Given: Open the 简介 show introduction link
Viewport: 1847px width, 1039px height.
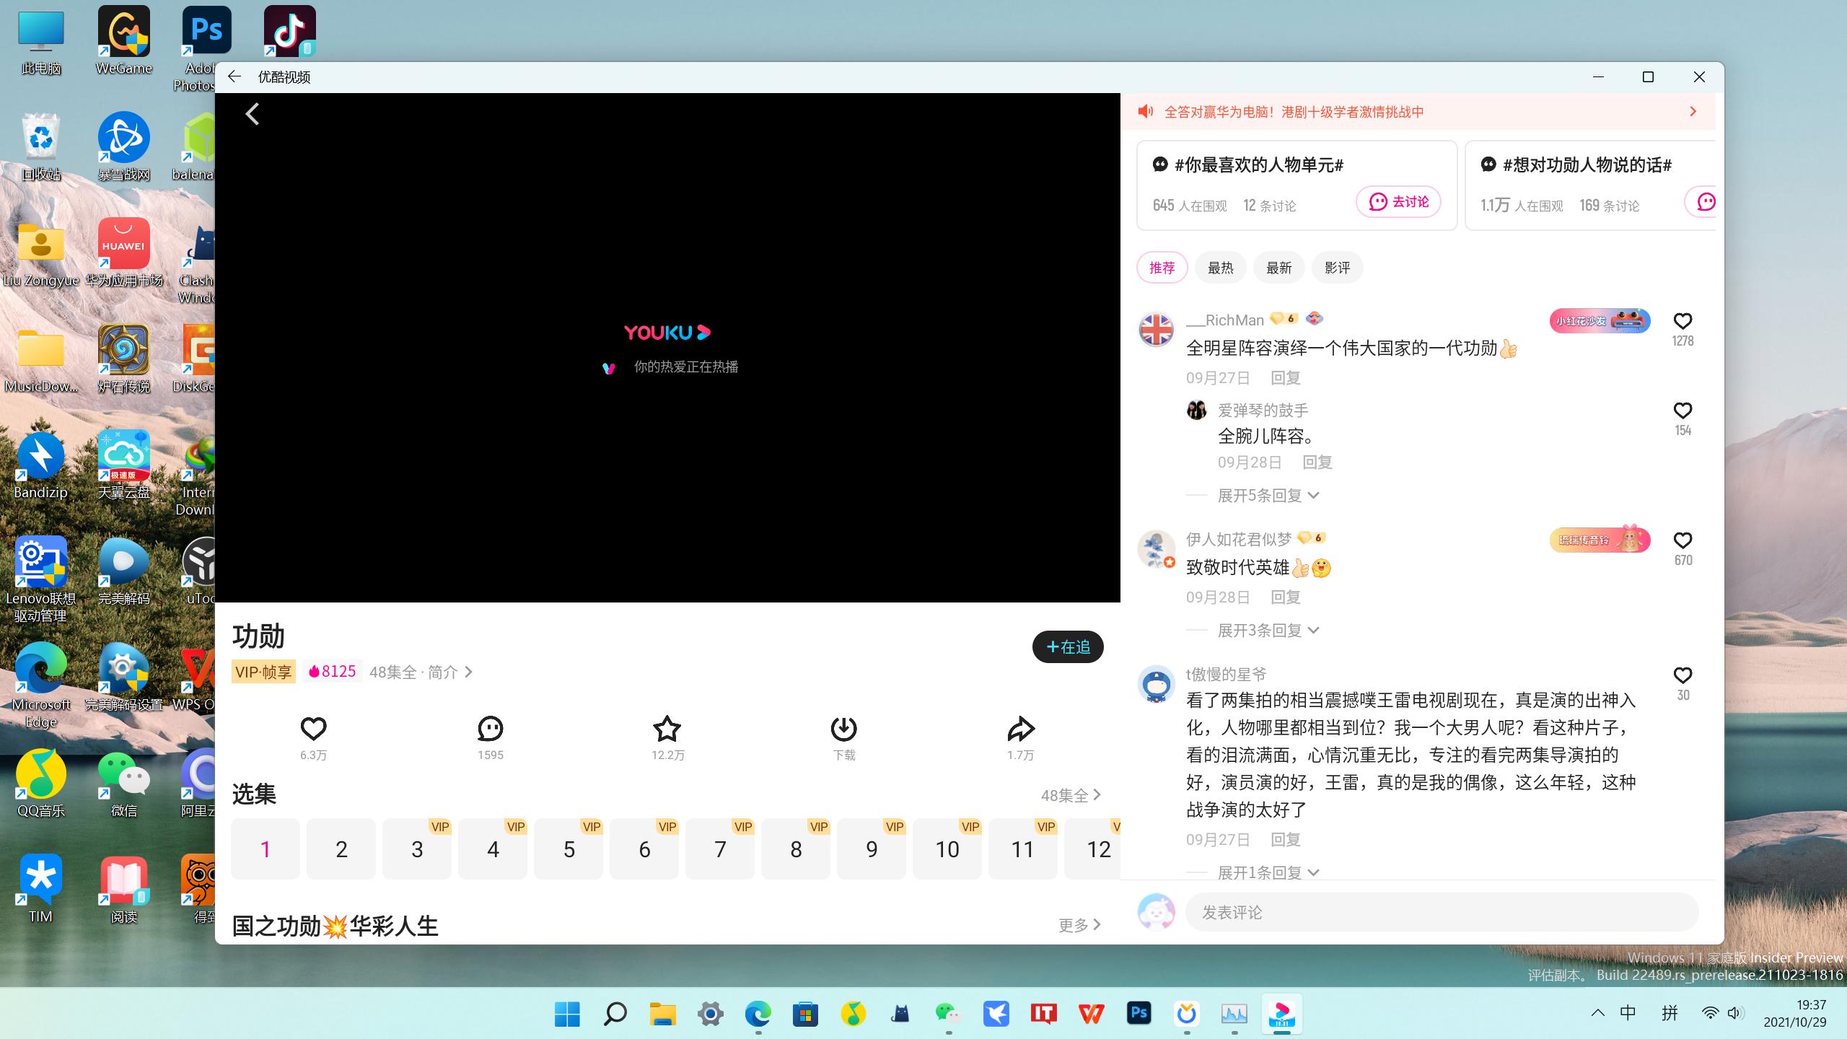Looking at the screenshot, I should [442, 671].
